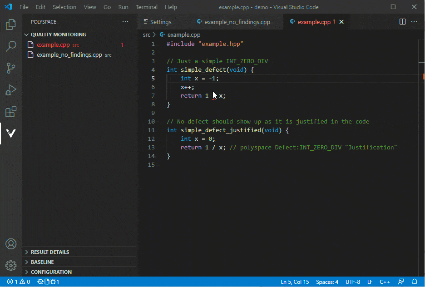
Task: Click the errors and warnings count indicator
Action: pos(19,282)
